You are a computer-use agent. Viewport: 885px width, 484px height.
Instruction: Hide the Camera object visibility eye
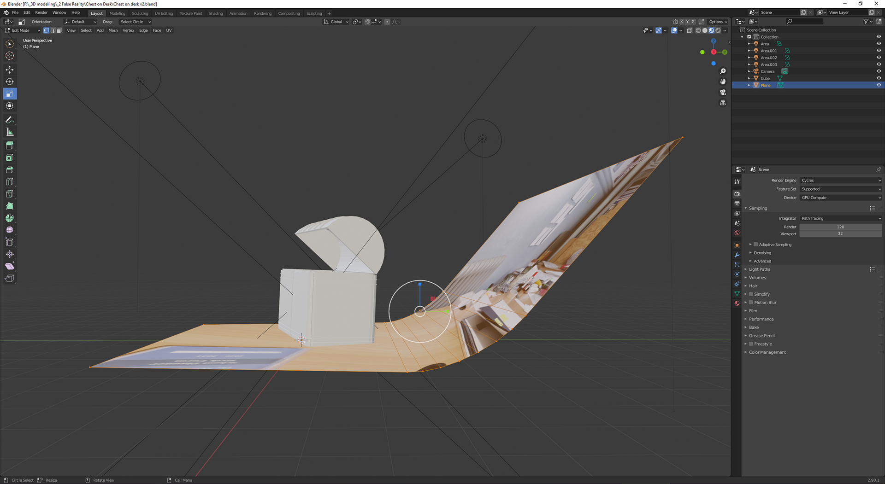pyautogui.click(x=879, y=71)
